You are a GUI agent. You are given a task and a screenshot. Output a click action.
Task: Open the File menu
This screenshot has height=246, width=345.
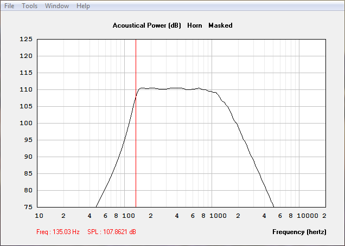(9, 6)
